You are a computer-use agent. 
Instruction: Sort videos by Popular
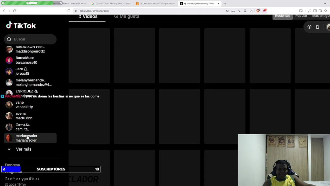coord(301,16)
